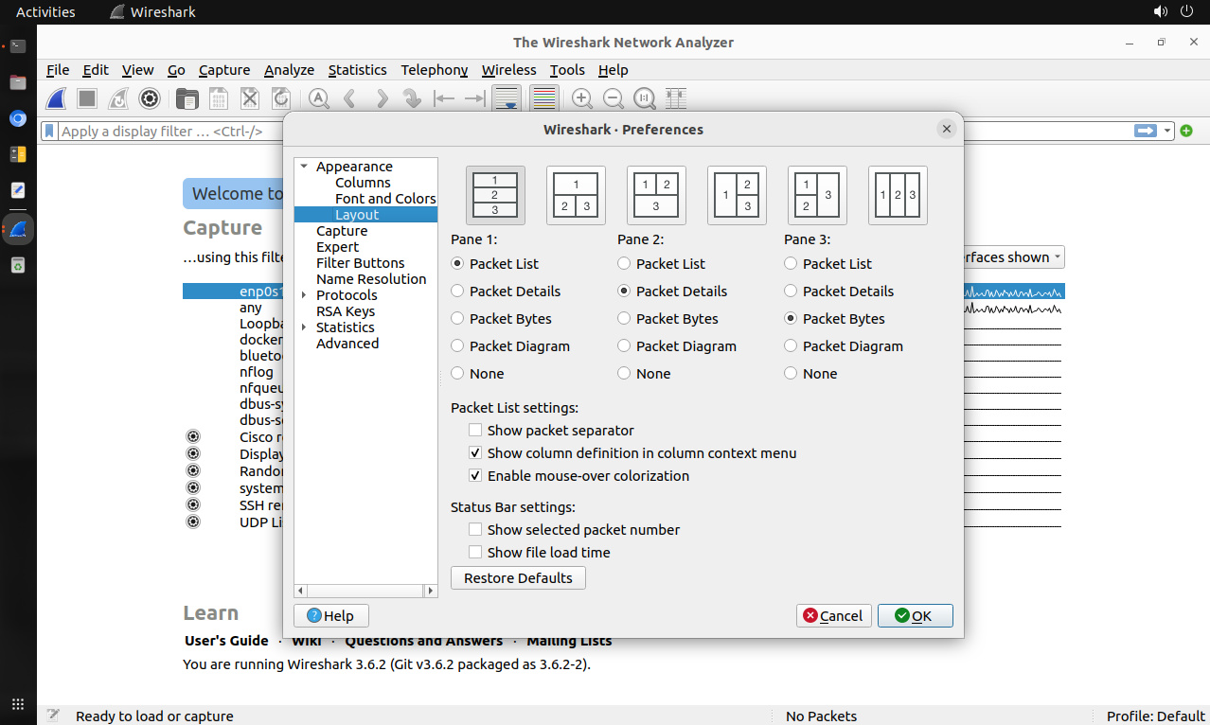Open the Telephony menu
The image size is (1210, 725).
[434, 70]
